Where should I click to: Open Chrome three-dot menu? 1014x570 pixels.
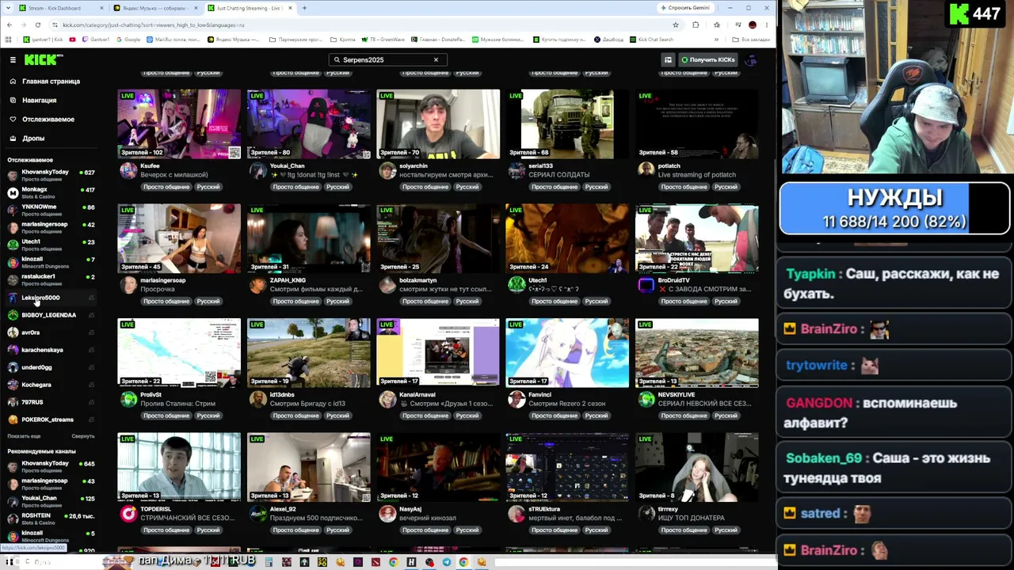767,25
